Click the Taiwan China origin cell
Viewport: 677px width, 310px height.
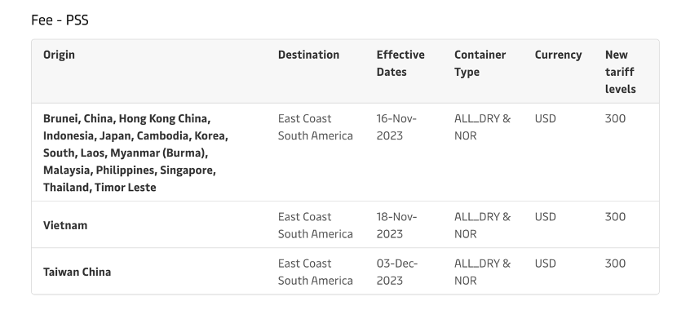pos(77,272)
